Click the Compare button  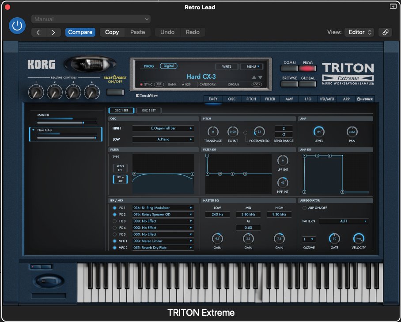pos(80,32)
